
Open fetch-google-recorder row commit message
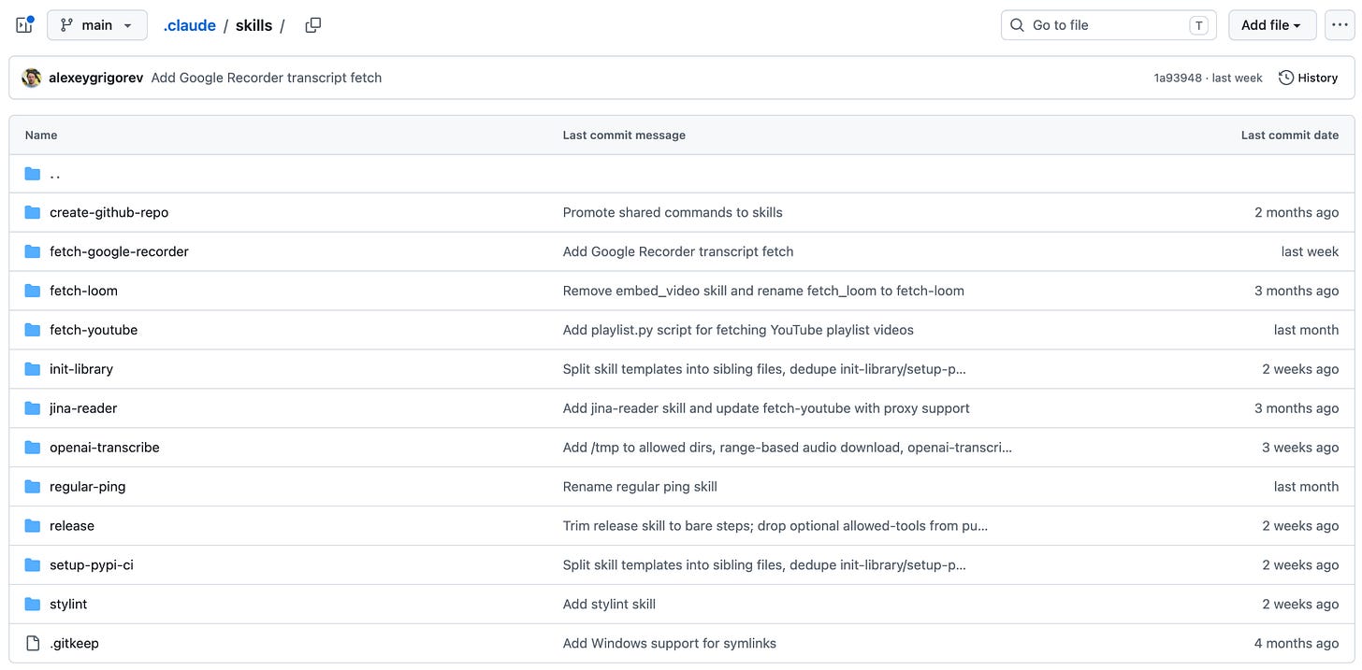point(678,251)
